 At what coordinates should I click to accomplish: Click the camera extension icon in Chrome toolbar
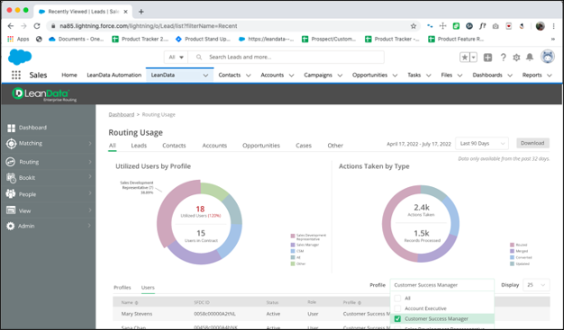pyautogui.click(x=496, y=26)
